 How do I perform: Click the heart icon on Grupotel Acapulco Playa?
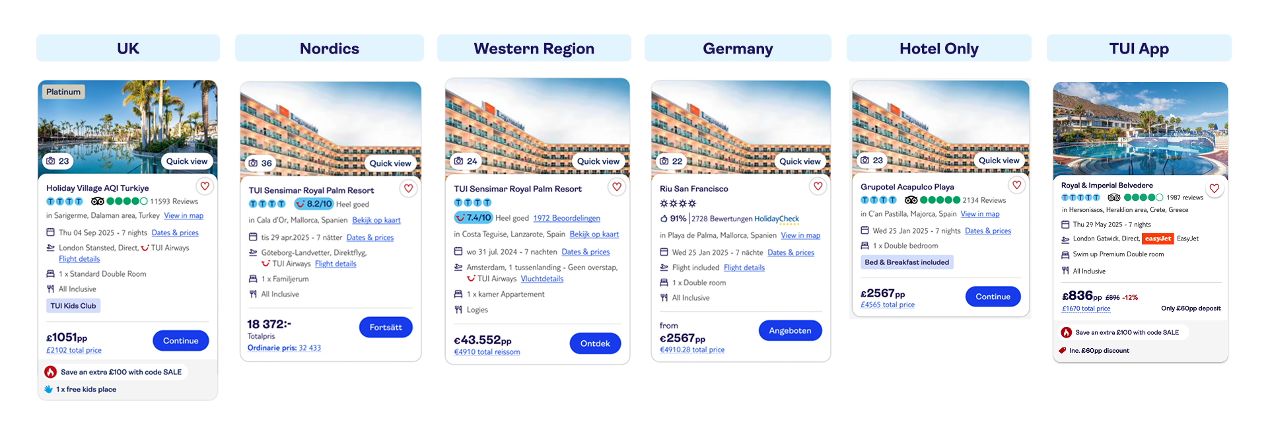pos(1016,186)
